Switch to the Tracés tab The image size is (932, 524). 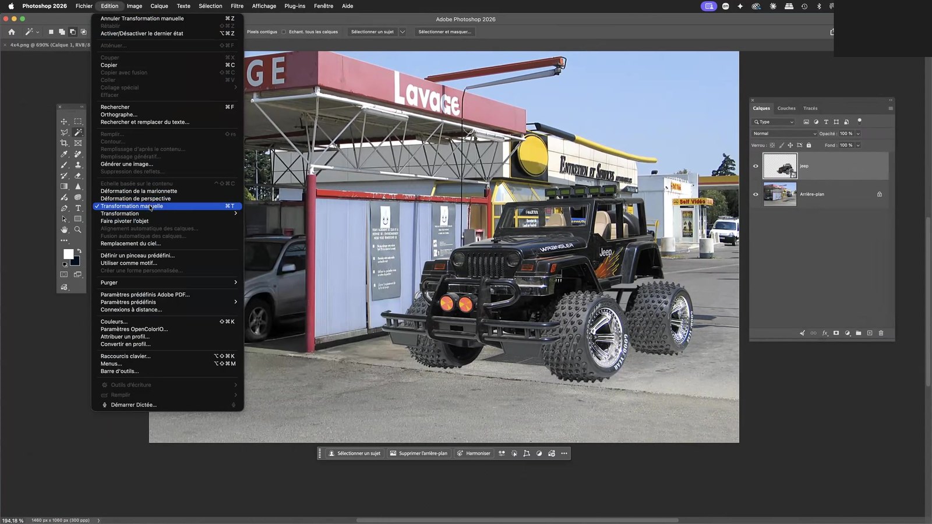click(x=810, y=108)
